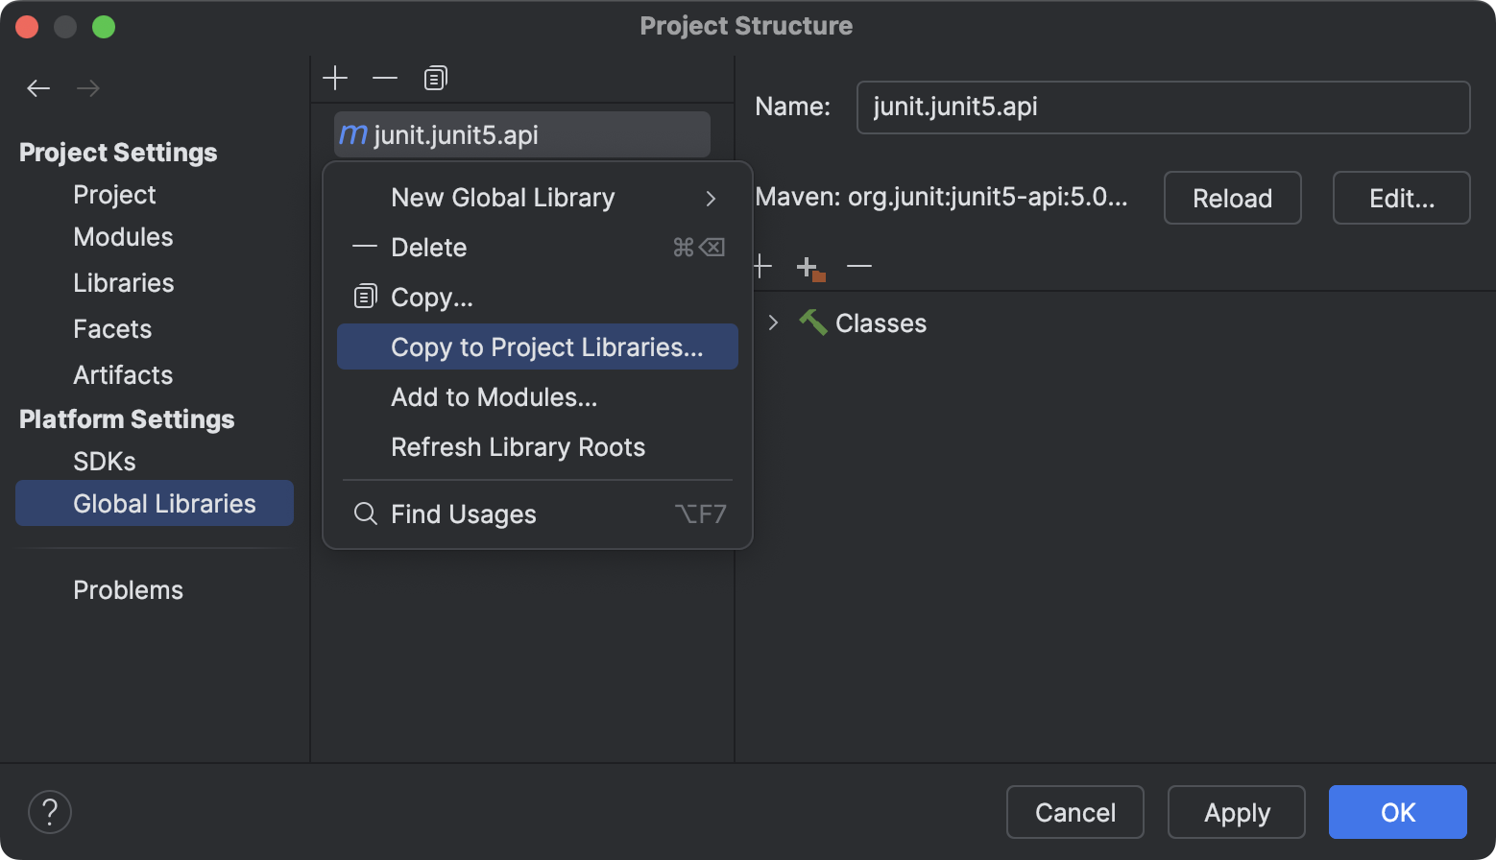The image size is (1496, 860).
Task: Open SDKs under Platform Settings
Action: (x=104, y=461)
